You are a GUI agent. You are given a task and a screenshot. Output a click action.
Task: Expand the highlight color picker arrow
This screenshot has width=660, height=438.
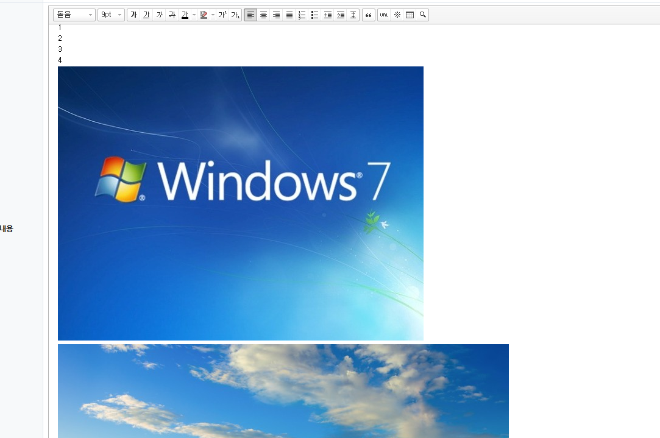213,15
